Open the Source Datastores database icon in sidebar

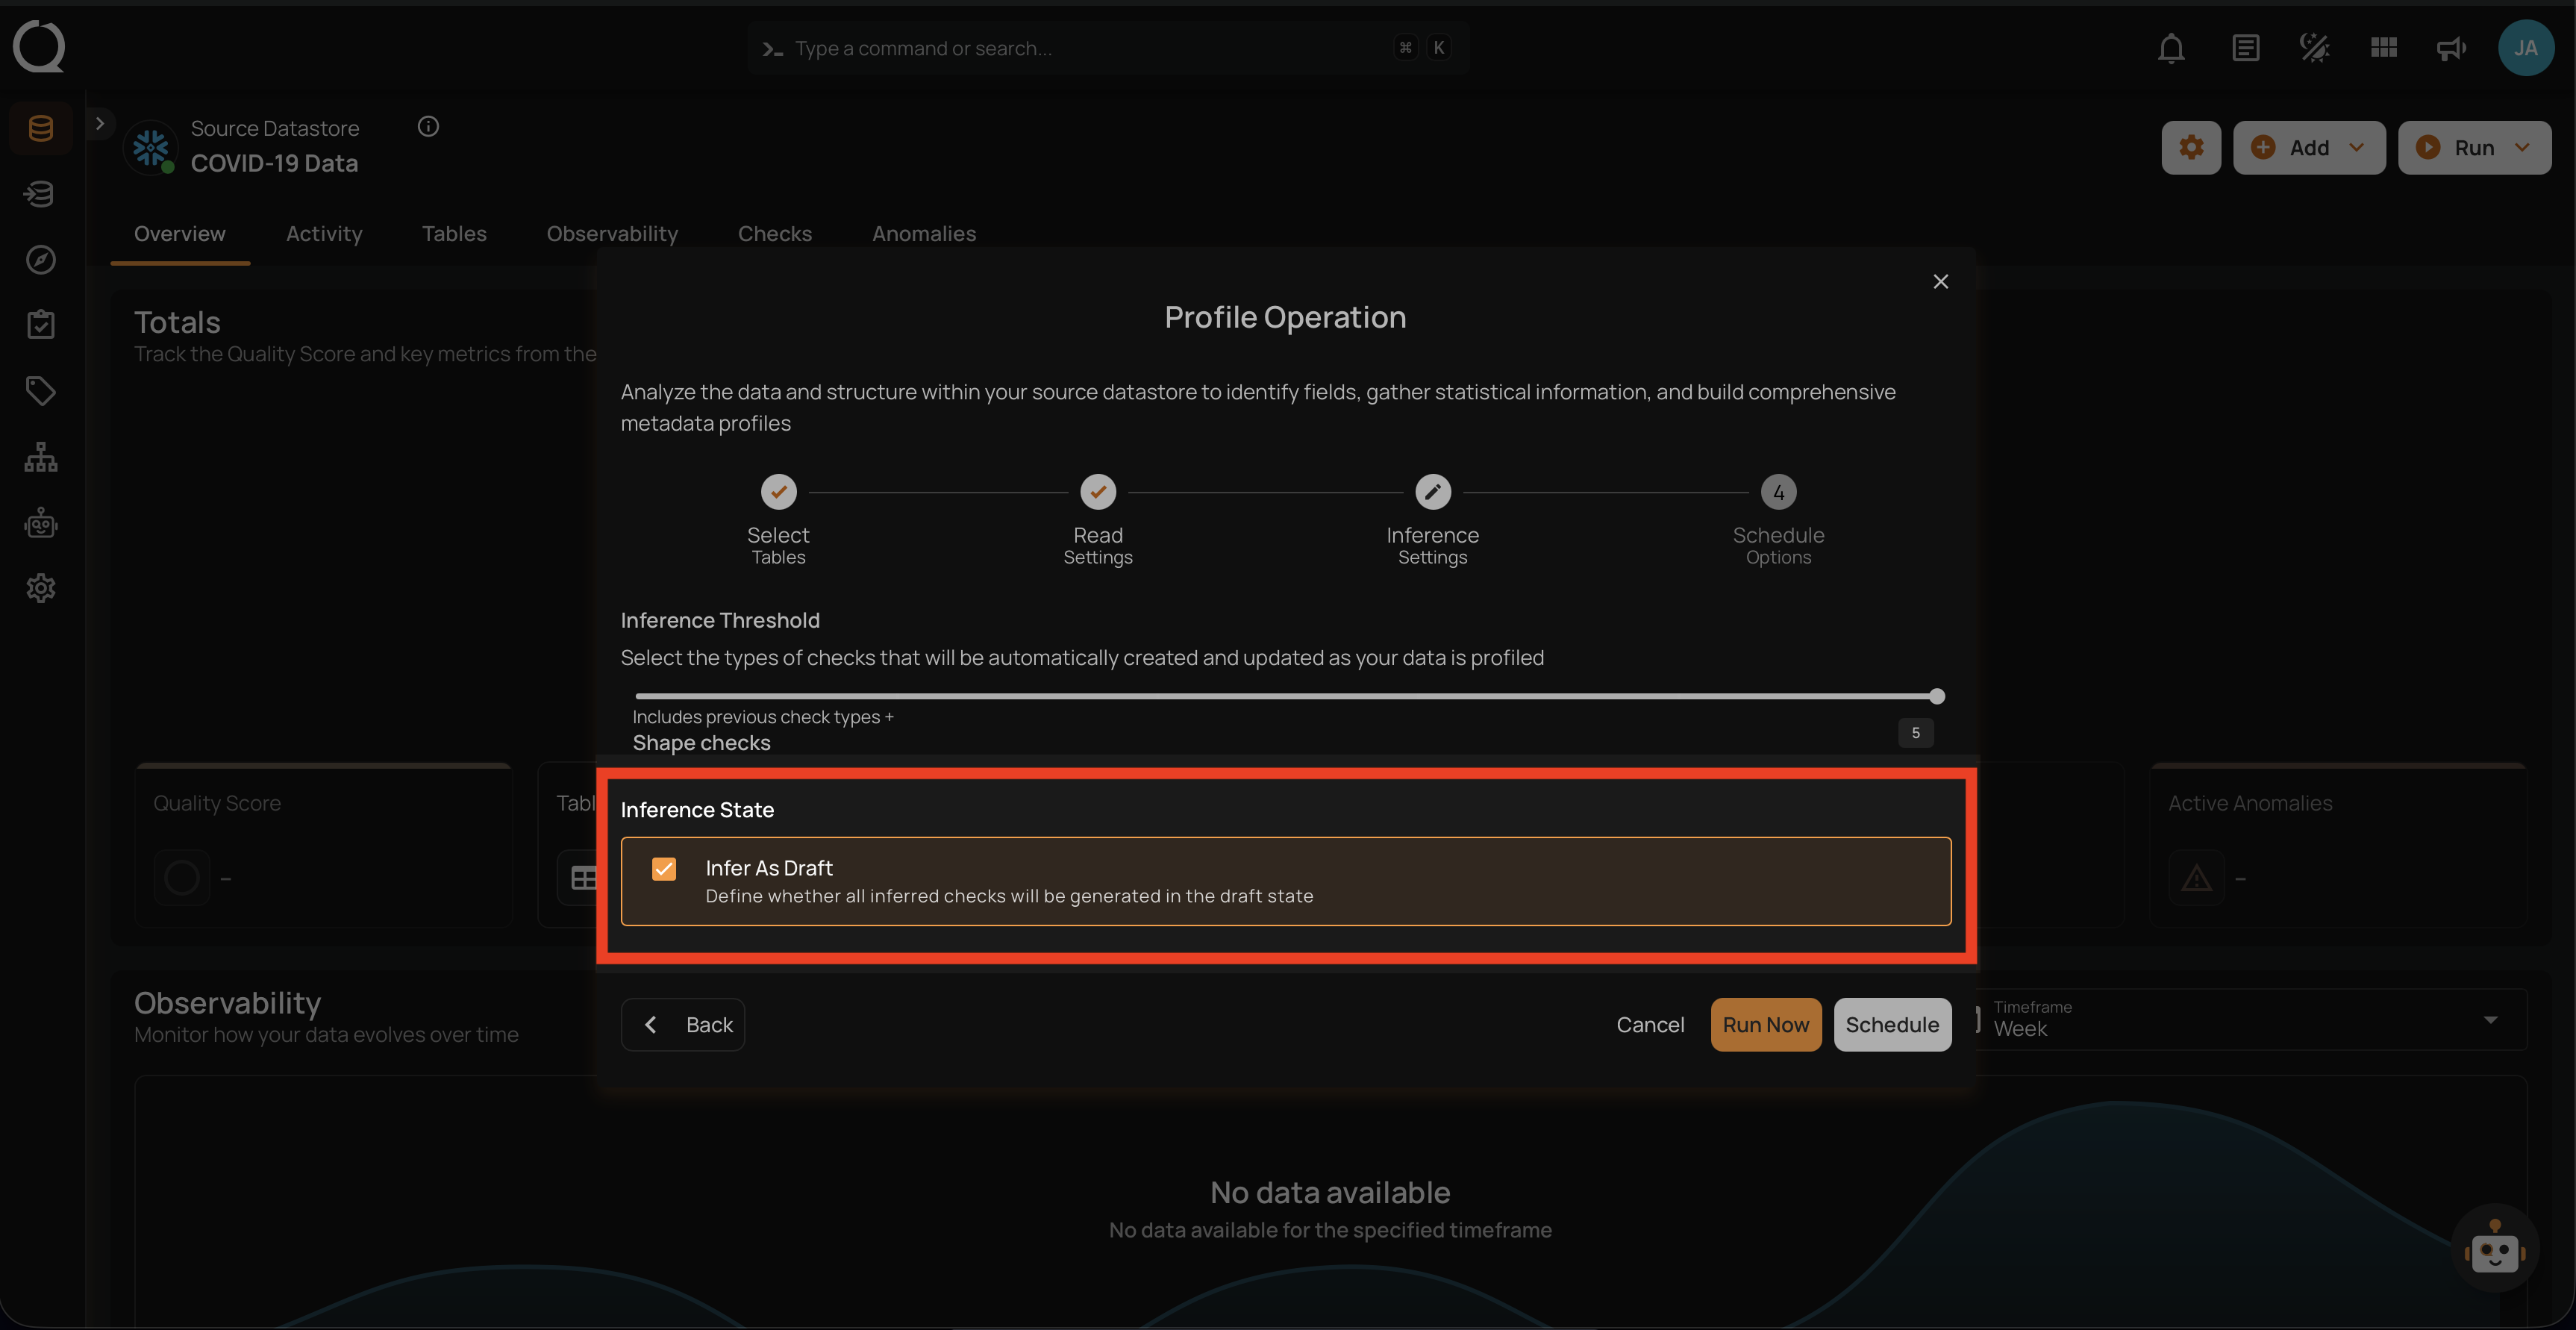coord(40,127)
